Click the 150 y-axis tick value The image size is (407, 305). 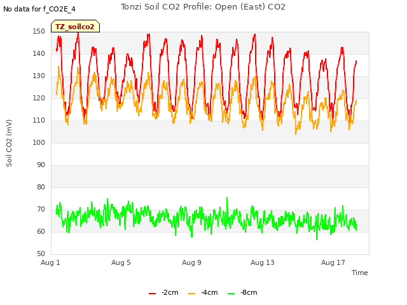[39, 31]
